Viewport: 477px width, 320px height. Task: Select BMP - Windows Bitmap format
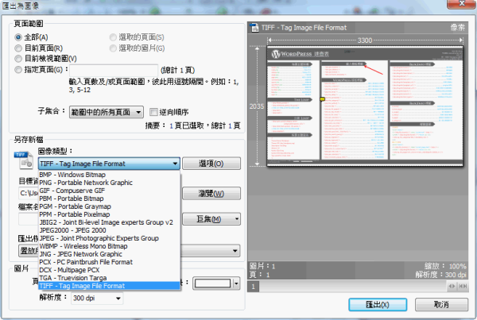(109, 175)
